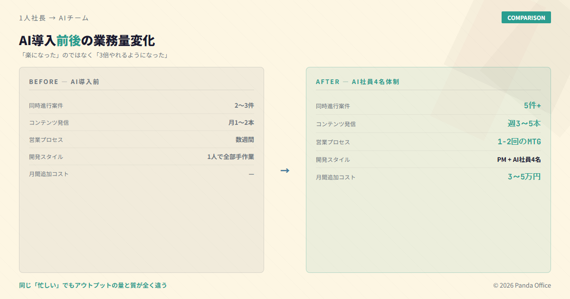The image size is (570, 299).
Task: Click the '1人で全部手作業' development style value
Action: click(230, 157)
